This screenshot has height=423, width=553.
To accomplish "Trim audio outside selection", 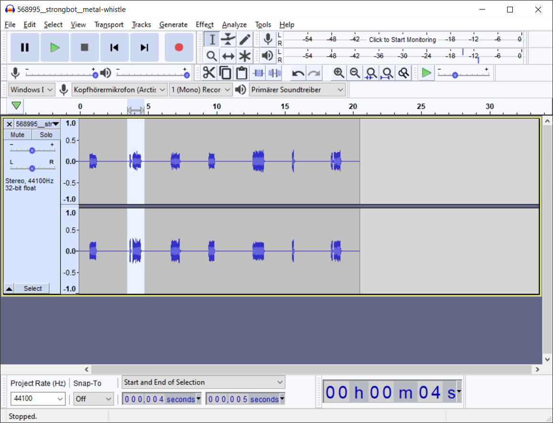I will tap(258, 73).
